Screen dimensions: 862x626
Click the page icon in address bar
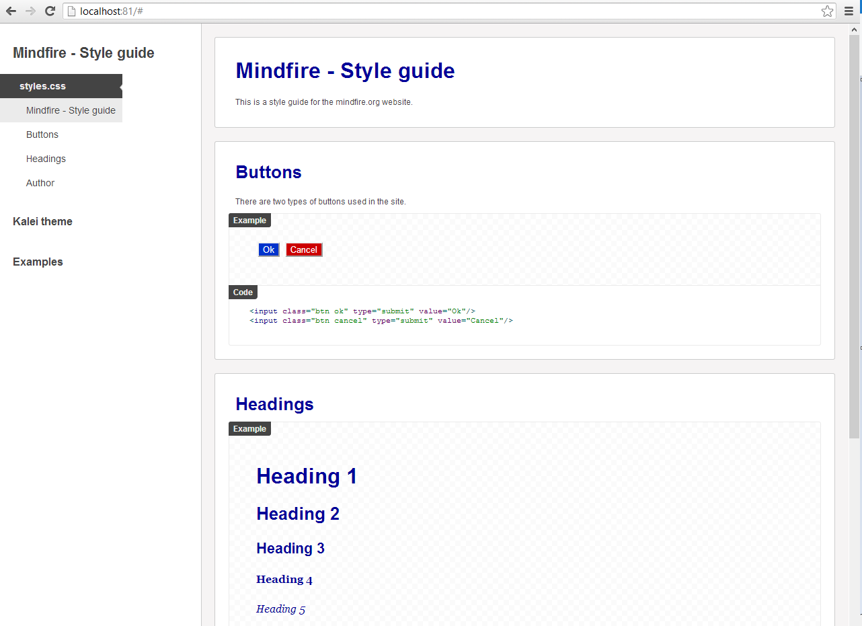71,11
